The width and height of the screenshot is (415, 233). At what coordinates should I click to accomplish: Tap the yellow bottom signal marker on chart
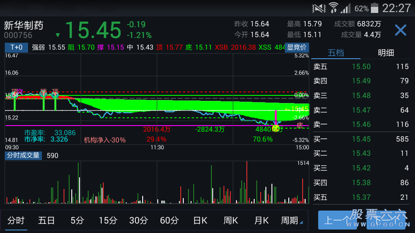coord(275,128)
